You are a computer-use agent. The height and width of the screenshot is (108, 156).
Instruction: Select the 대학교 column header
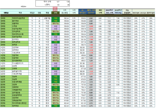click(6, 13)
